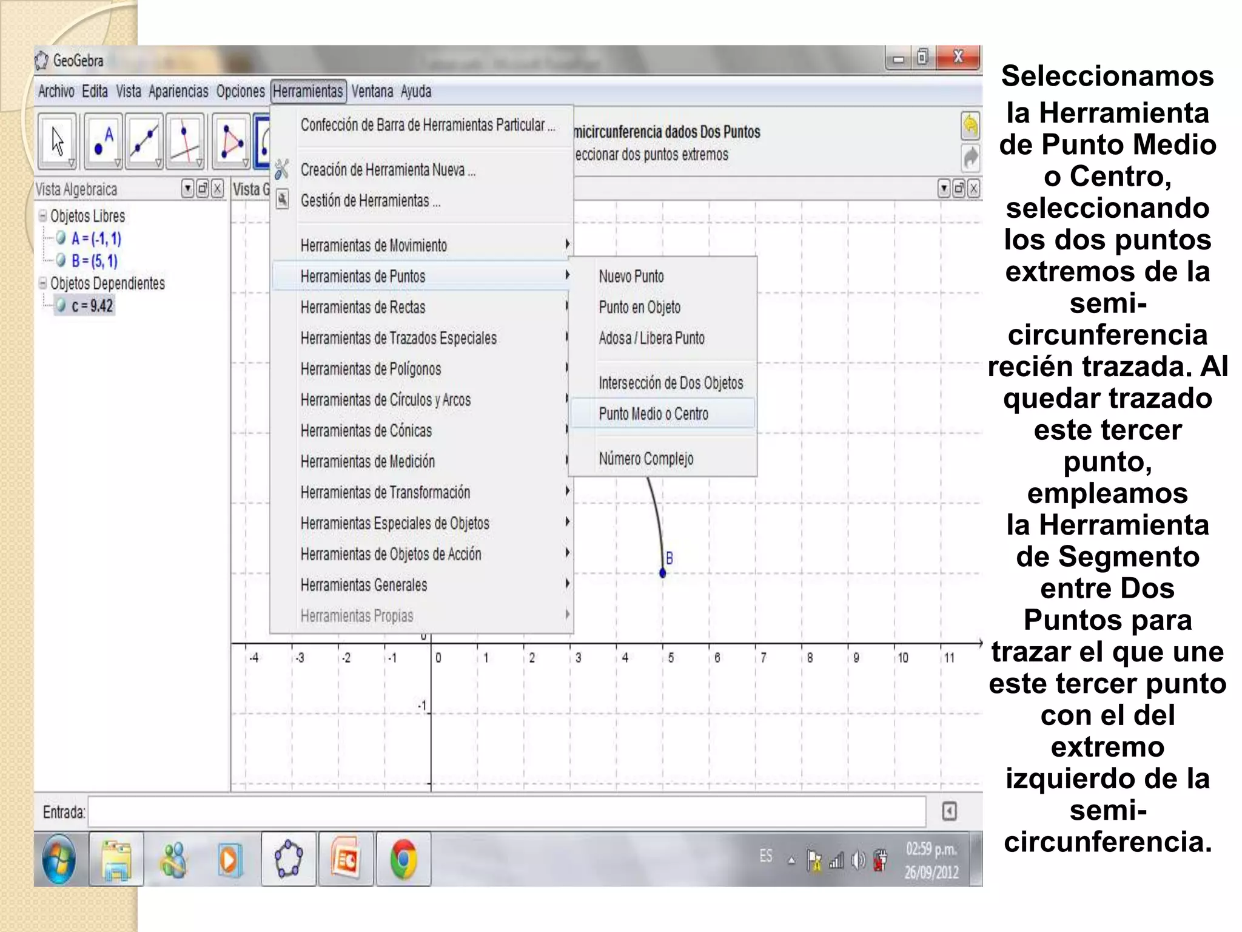The image size is (1242, 932).
Task: Open the Opciones menu
Action: 240,92
